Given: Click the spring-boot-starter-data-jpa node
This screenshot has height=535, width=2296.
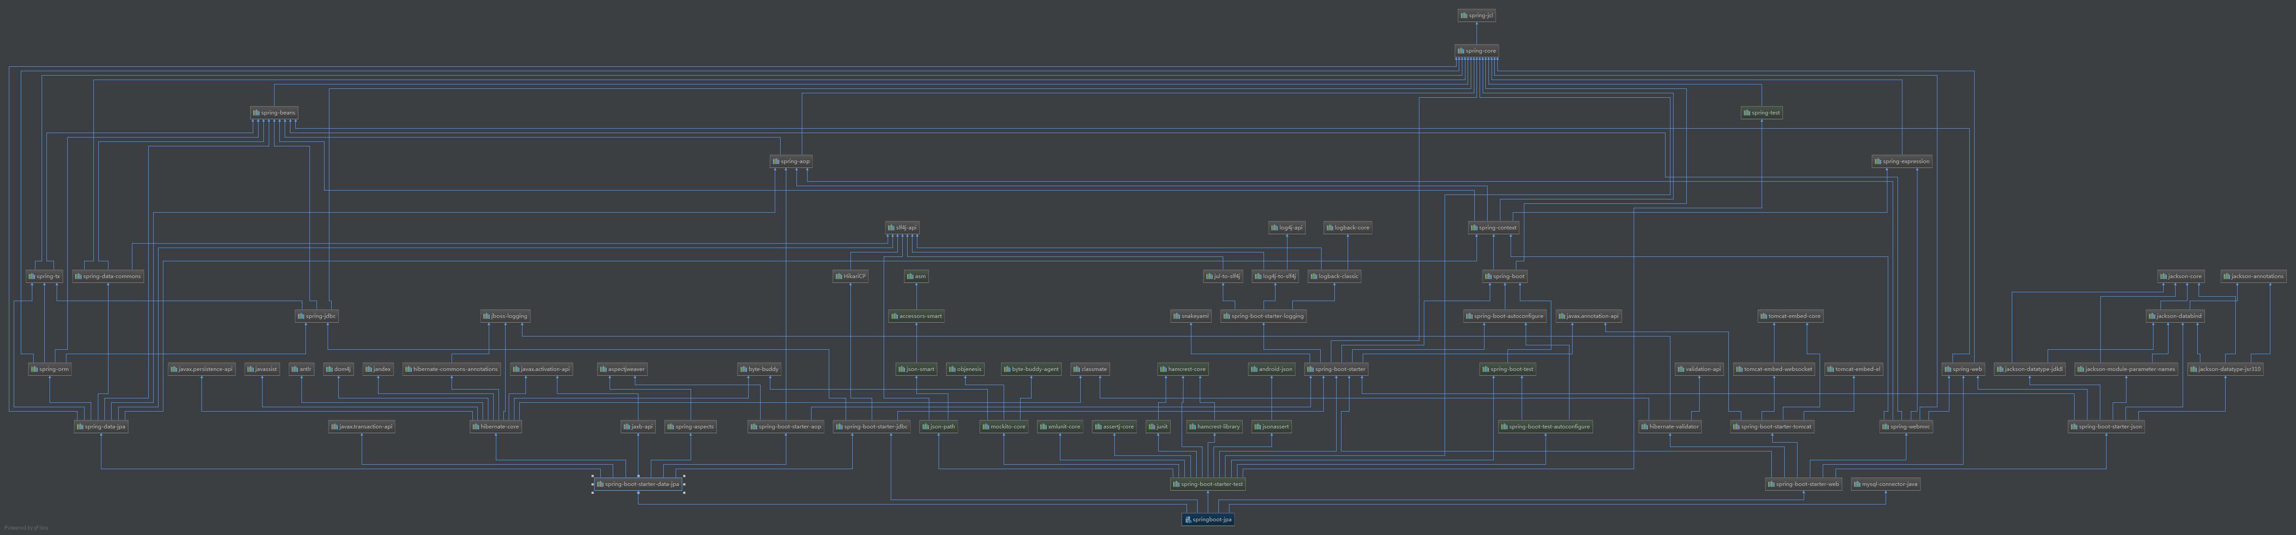Looking at the screenshot, I should coord(638,484).
